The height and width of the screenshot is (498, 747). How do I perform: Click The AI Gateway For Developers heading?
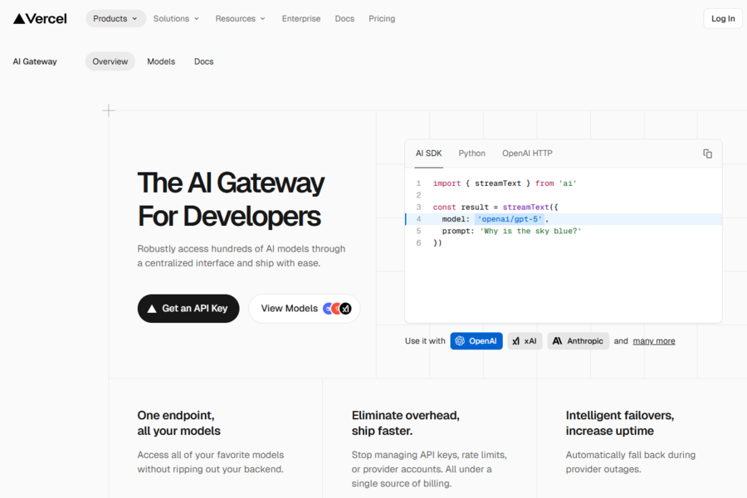(x=231, y=199)
